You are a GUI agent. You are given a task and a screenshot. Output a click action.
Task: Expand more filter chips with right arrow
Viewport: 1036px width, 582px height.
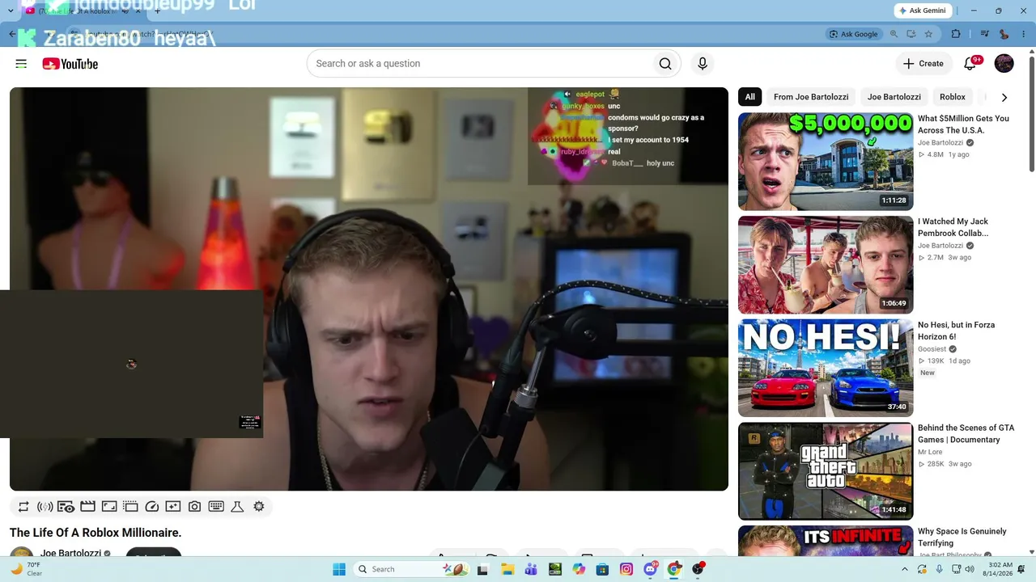[x=1004, y=97]
